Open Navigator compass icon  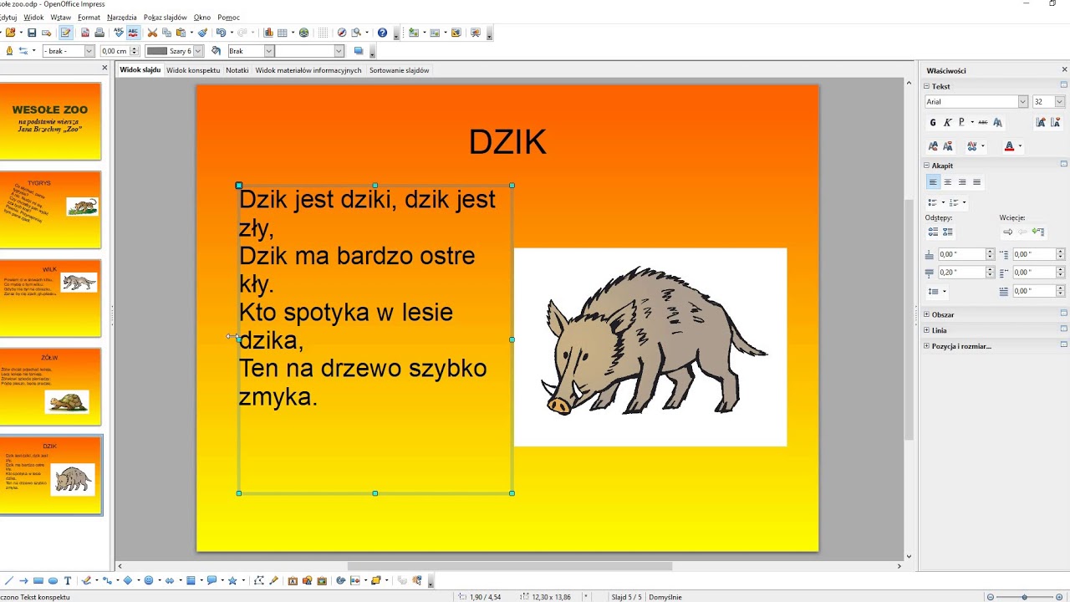[341, 33]
